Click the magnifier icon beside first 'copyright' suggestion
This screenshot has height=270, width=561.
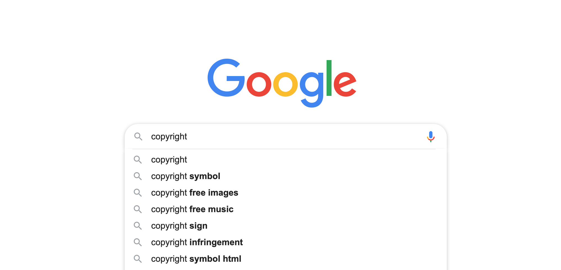point(138,160)
